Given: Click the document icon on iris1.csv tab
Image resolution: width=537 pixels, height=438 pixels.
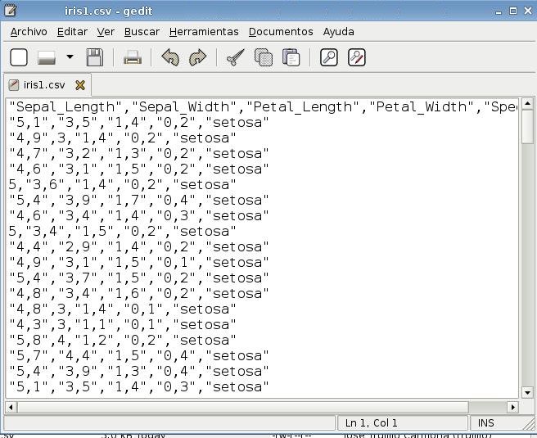Looking at the screenshot, I should (14, 85).
